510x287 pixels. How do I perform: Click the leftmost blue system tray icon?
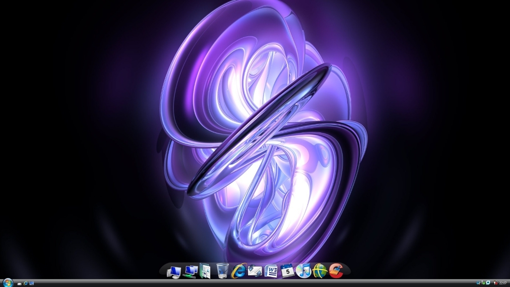(479, 283)
